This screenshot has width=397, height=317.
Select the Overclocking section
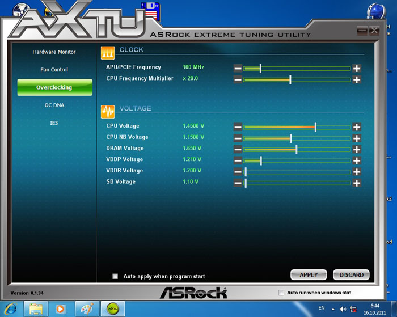click(54, 87)
